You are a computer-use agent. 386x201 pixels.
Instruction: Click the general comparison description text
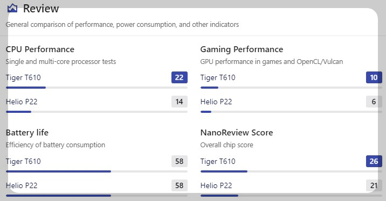tap(122, 25)
